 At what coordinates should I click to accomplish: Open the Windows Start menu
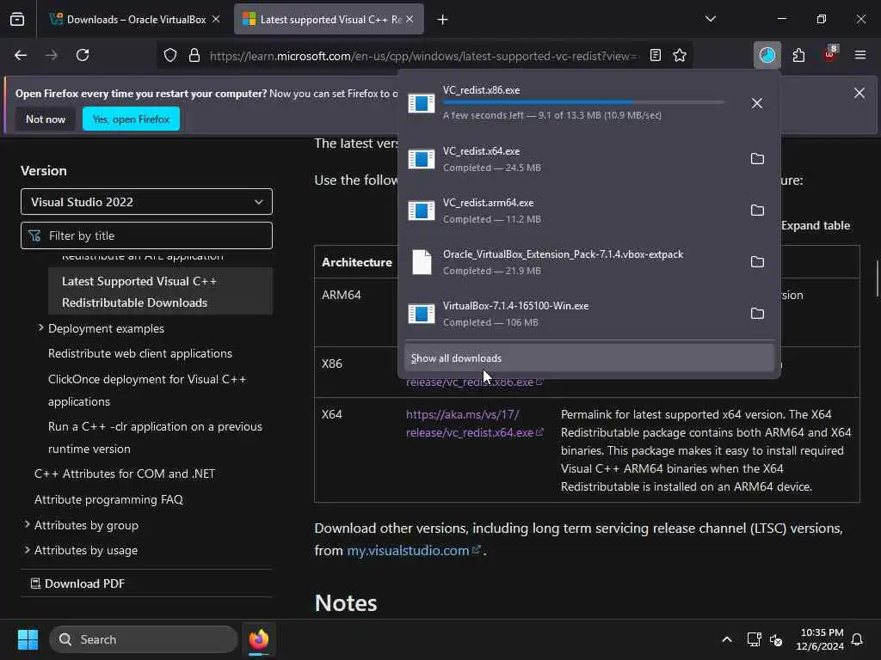pos(28,639)
